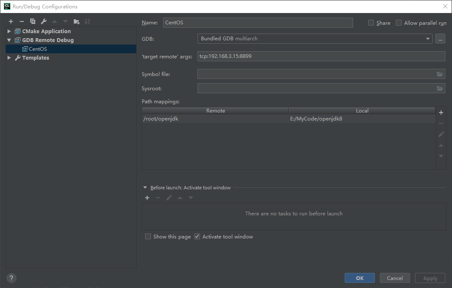The width and height of the screenshot is (452, 288).
Task: Remove selected configuration with minus icon
Action: [x=22, y=21]
